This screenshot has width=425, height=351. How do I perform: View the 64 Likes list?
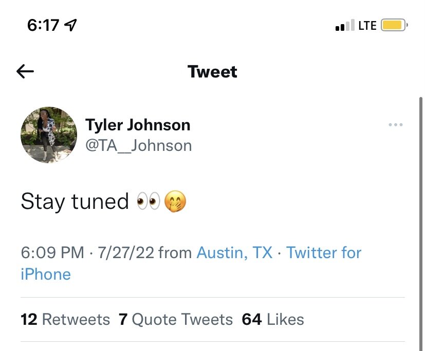[x=273, y=320]
